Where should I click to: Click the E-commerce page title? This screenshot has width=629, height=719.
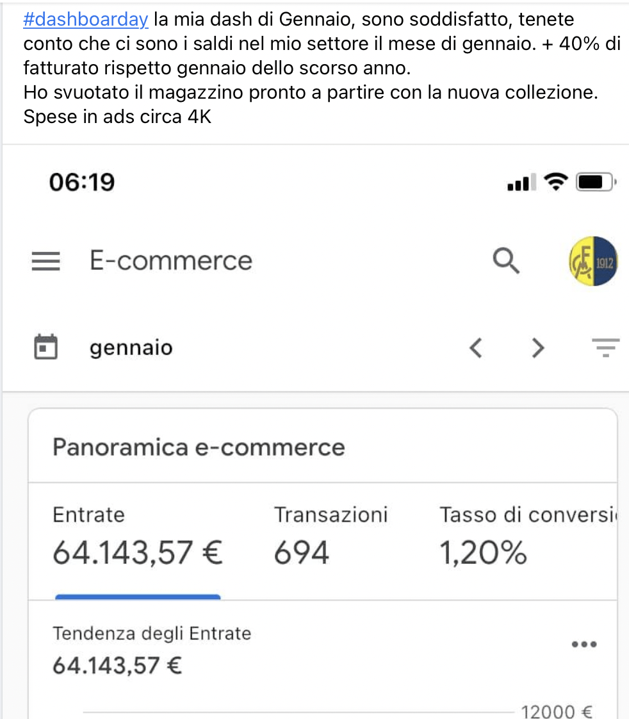tap(171, 260)
